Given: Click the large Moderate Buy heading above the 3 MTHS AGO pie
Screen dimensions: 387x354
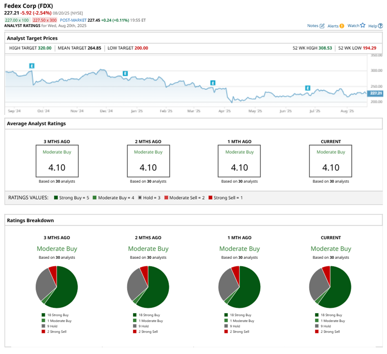Looking at the screenshot, I should 57,248.
